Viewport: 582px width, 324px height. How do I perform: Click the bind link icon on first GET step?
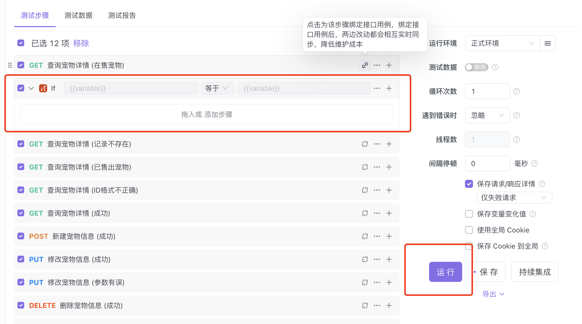click(x=365, y=65)
